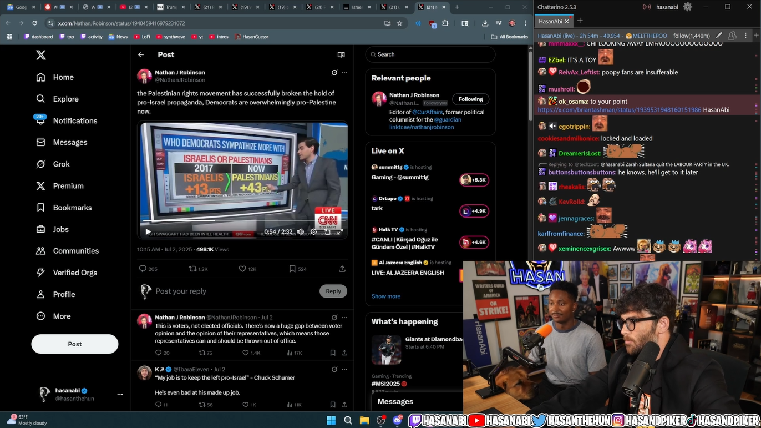Toggle video picture-in-picture mode
This screenshot has height=428, width=761.
pyautogui.click(x=327, y=232)
